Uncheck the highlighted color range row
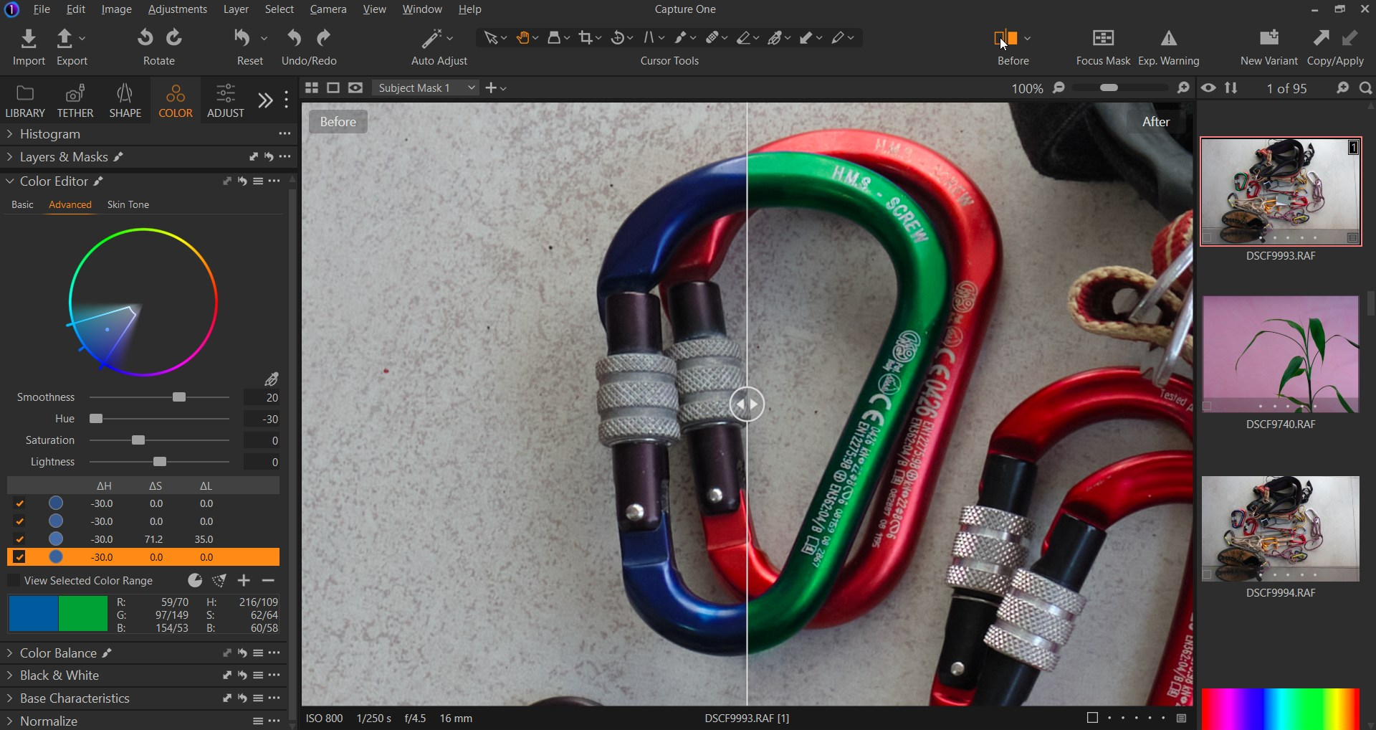The image size is (1376, 730). tap(19, 557)
